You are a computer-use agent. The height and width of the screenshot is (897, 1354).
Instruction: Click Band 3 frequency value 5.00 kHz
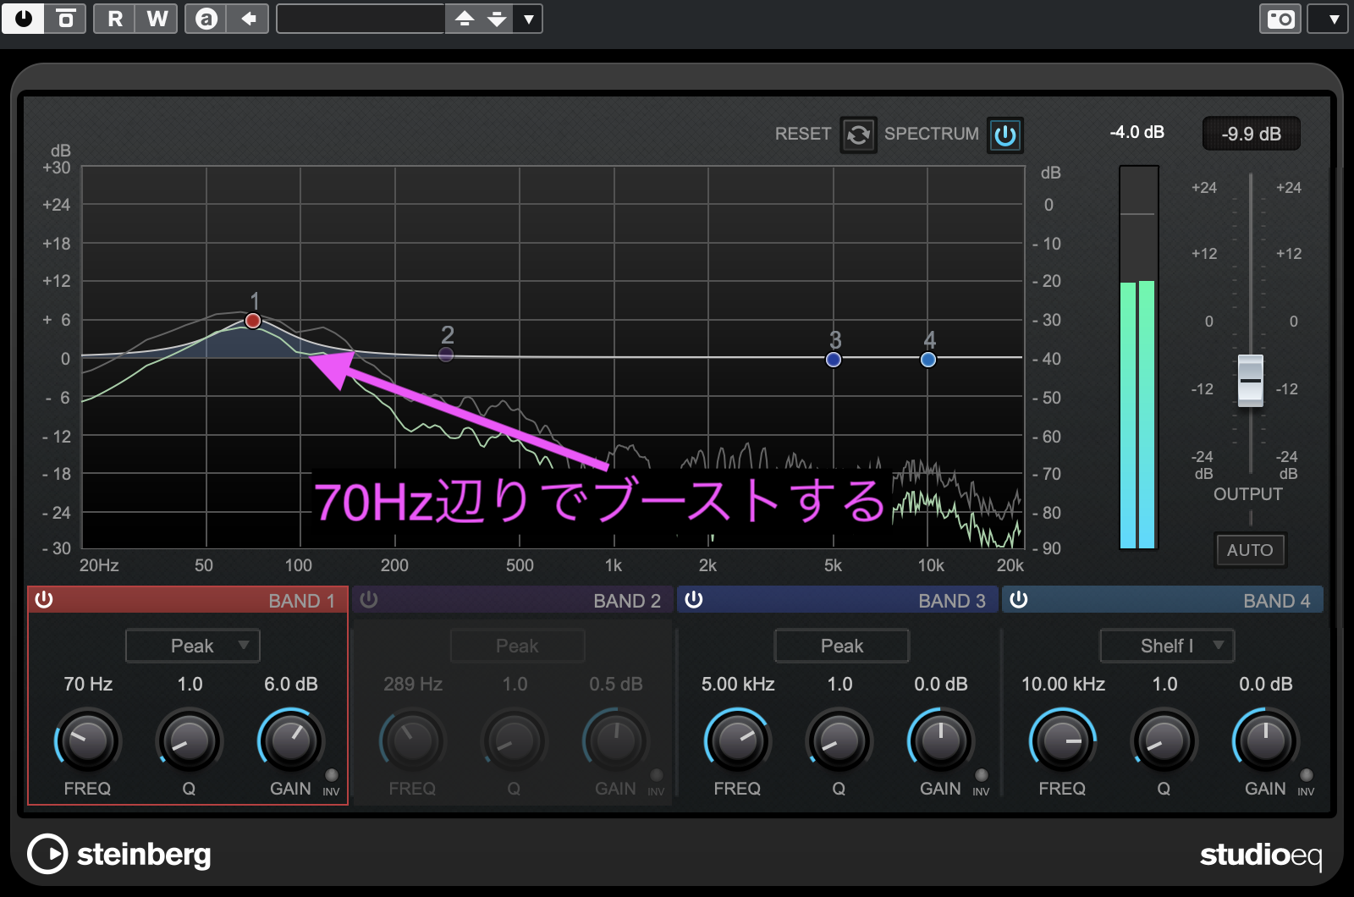pos(738,684)
